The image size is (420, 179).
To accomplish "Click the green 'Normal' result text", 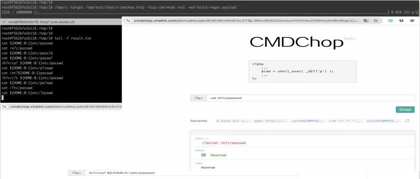I will pos(218,155).
